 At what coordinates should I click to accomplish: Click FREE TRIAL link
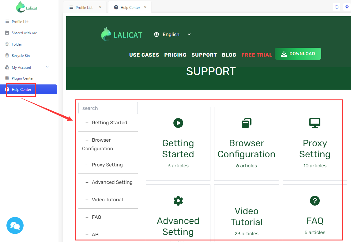tap(257, 55)
